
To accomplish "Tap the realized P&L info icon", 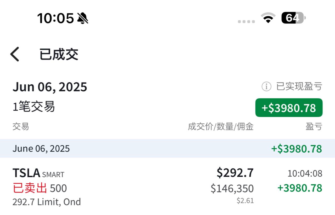I will tap(266, 86).
